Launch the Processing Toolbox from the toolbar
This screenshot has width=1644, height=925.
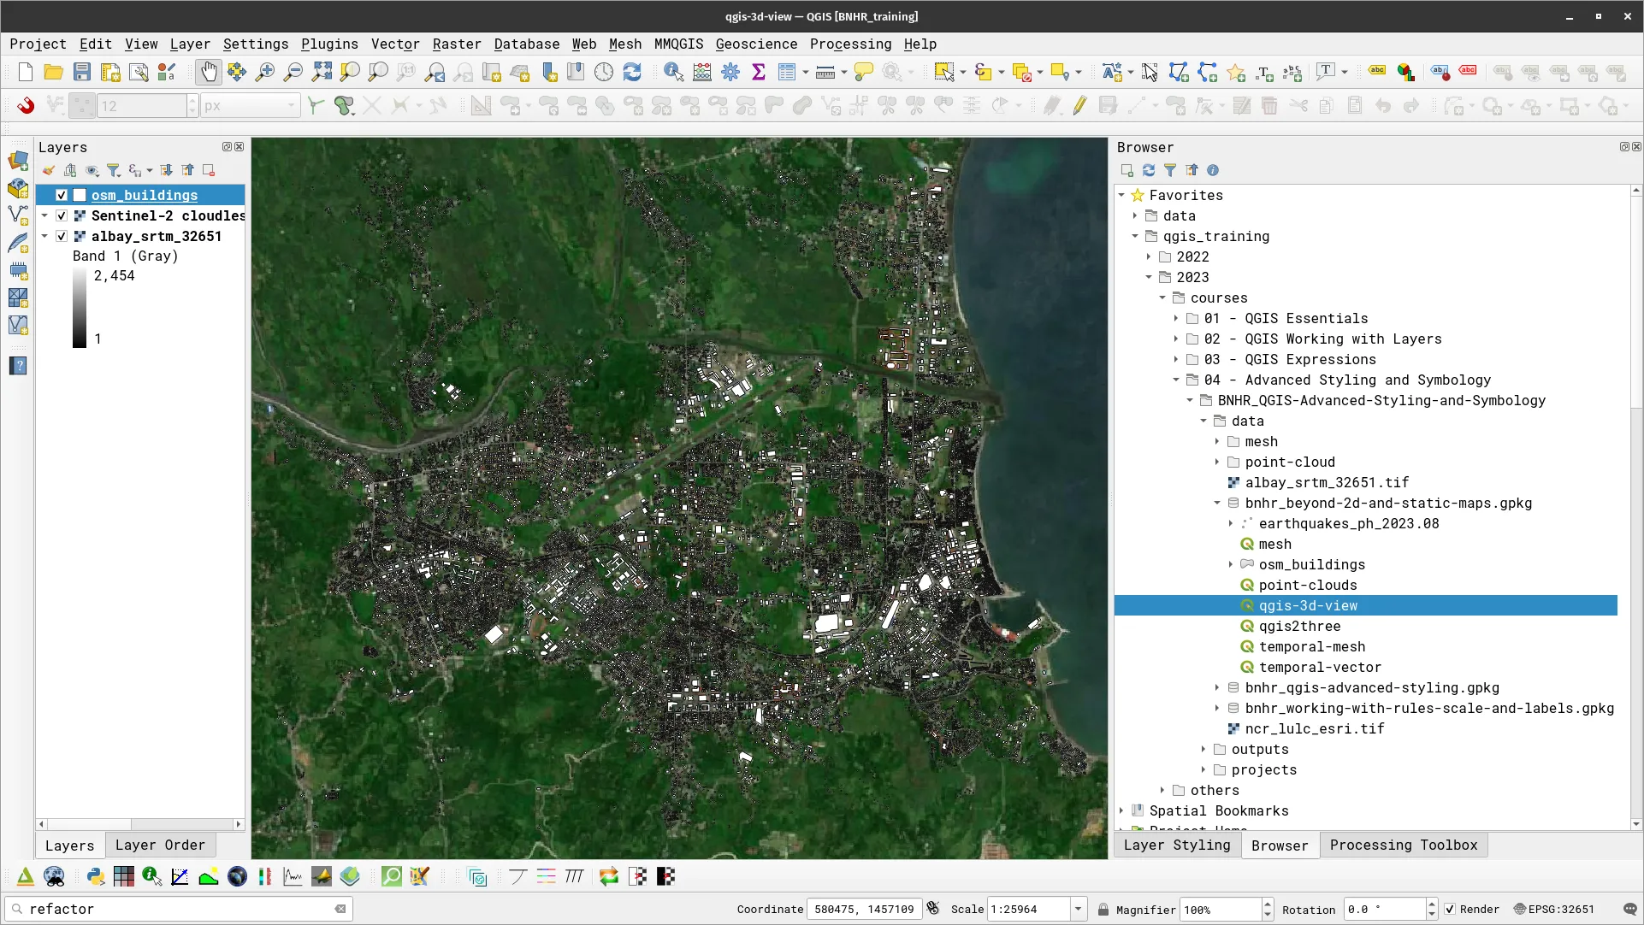pos(730,72)
